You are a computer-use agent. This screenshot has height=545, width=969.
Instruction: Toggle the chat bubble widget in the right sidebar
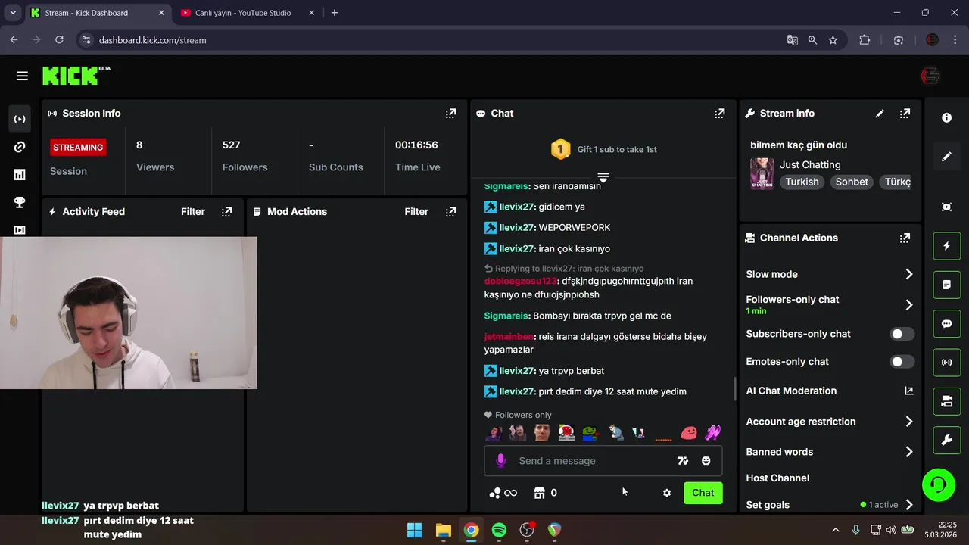pos(946,324)
